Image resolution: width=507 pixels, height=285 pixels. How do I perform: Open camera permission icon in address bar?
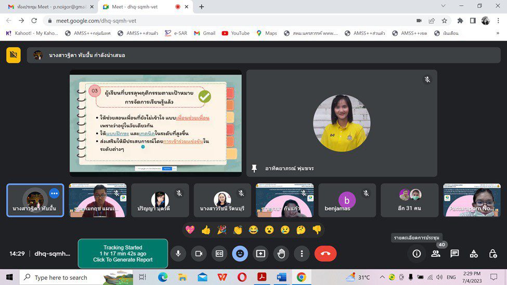coord(419,21)
